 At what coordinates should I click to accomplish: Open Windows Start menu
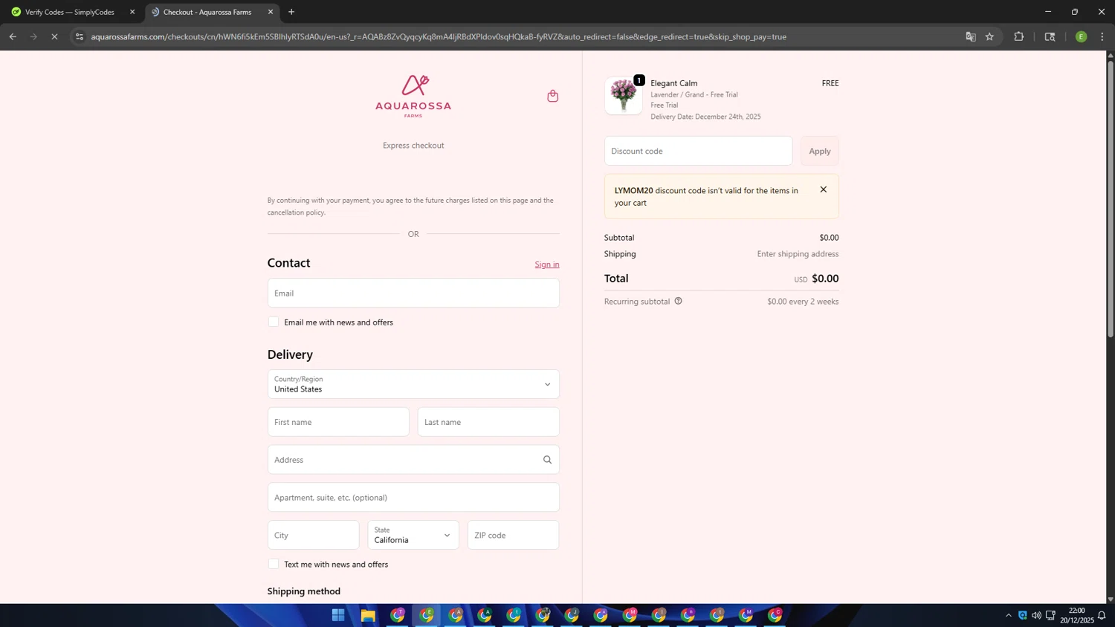[338, 615]
